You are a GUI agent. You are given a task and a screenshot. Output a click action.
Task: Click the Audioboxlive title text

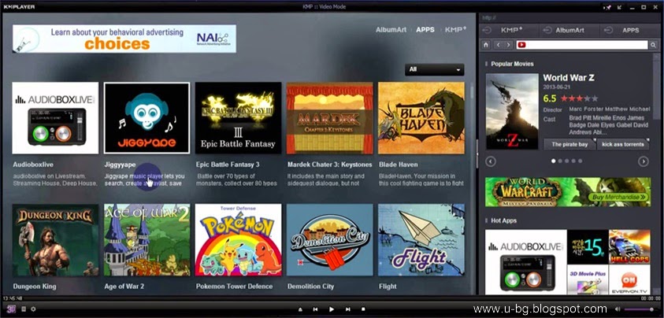pos(33,165)
